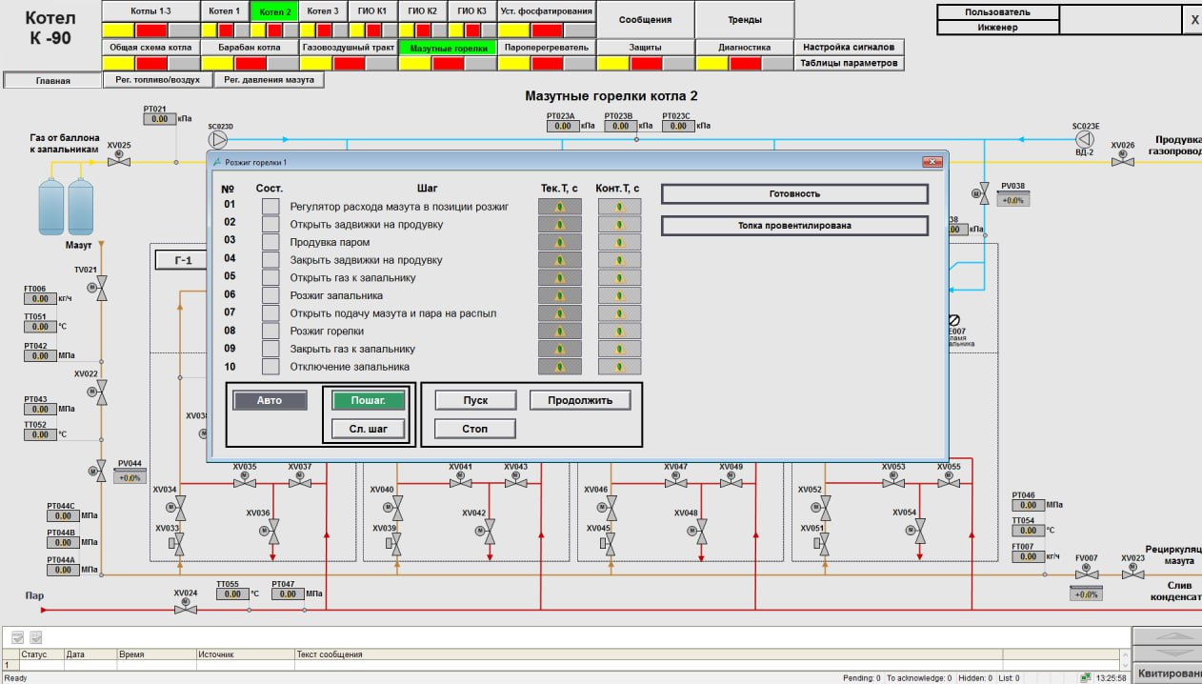Select the SC023D fan icon
The height and width of the screenshot is (684, 1202).
pos(219,141)
